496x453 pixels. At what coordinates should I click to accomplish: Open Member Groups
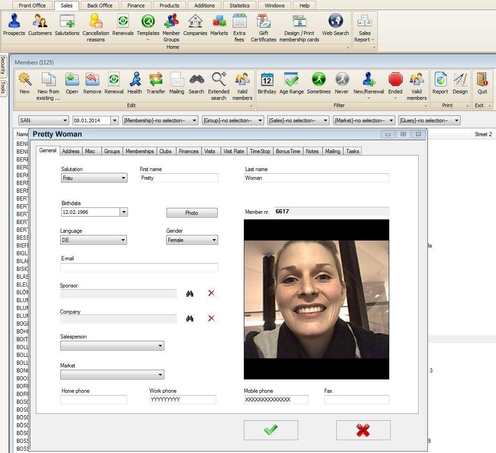(x=171, y=28)
